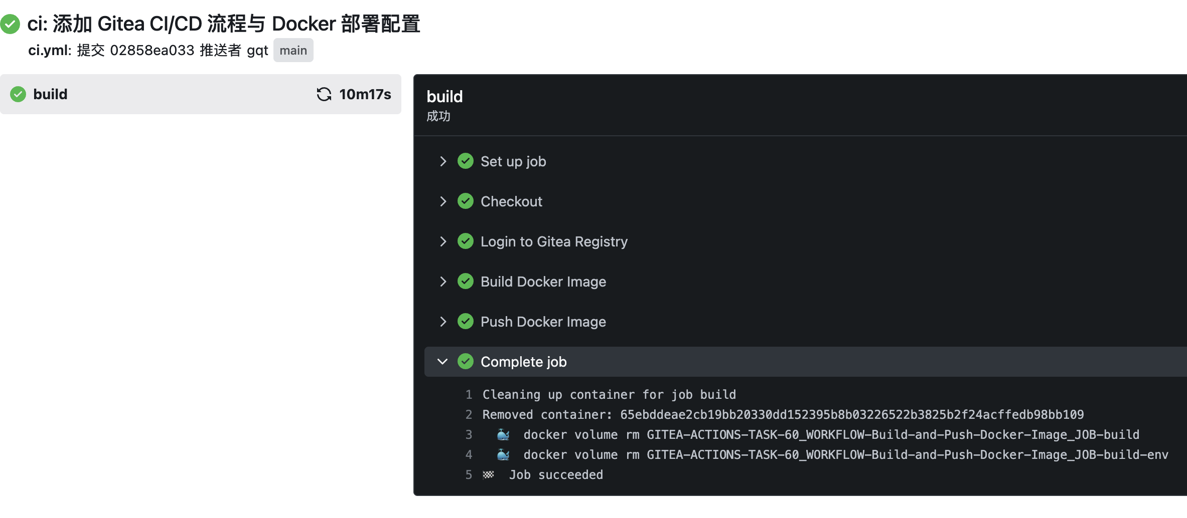Click green success icon next to workflow title
Viewport: 1187px width, 518px height.
coord(10,24)
